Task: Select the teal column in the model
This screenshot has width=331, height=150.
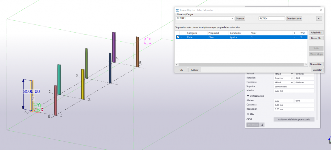Action: tap(59, 80)
